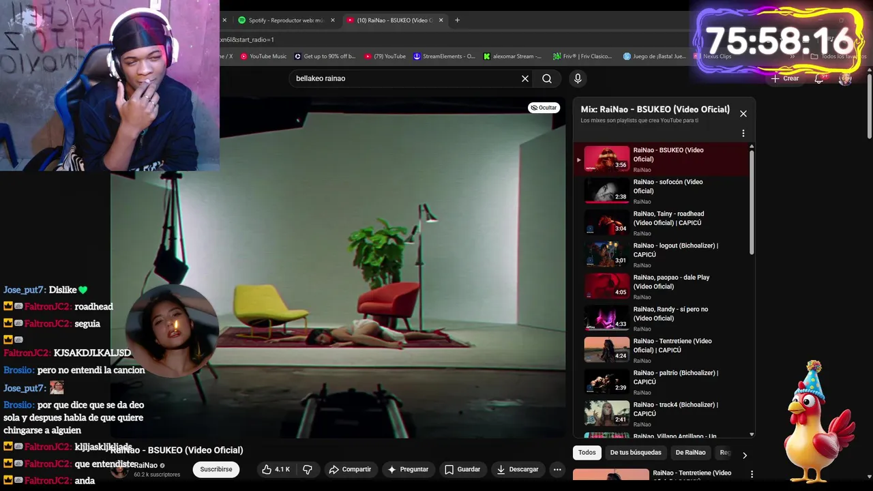Play RaiNao - paltrío (Bichoalizer)
873x491 pixels.
pyautogui.click(x=662, y=382)
